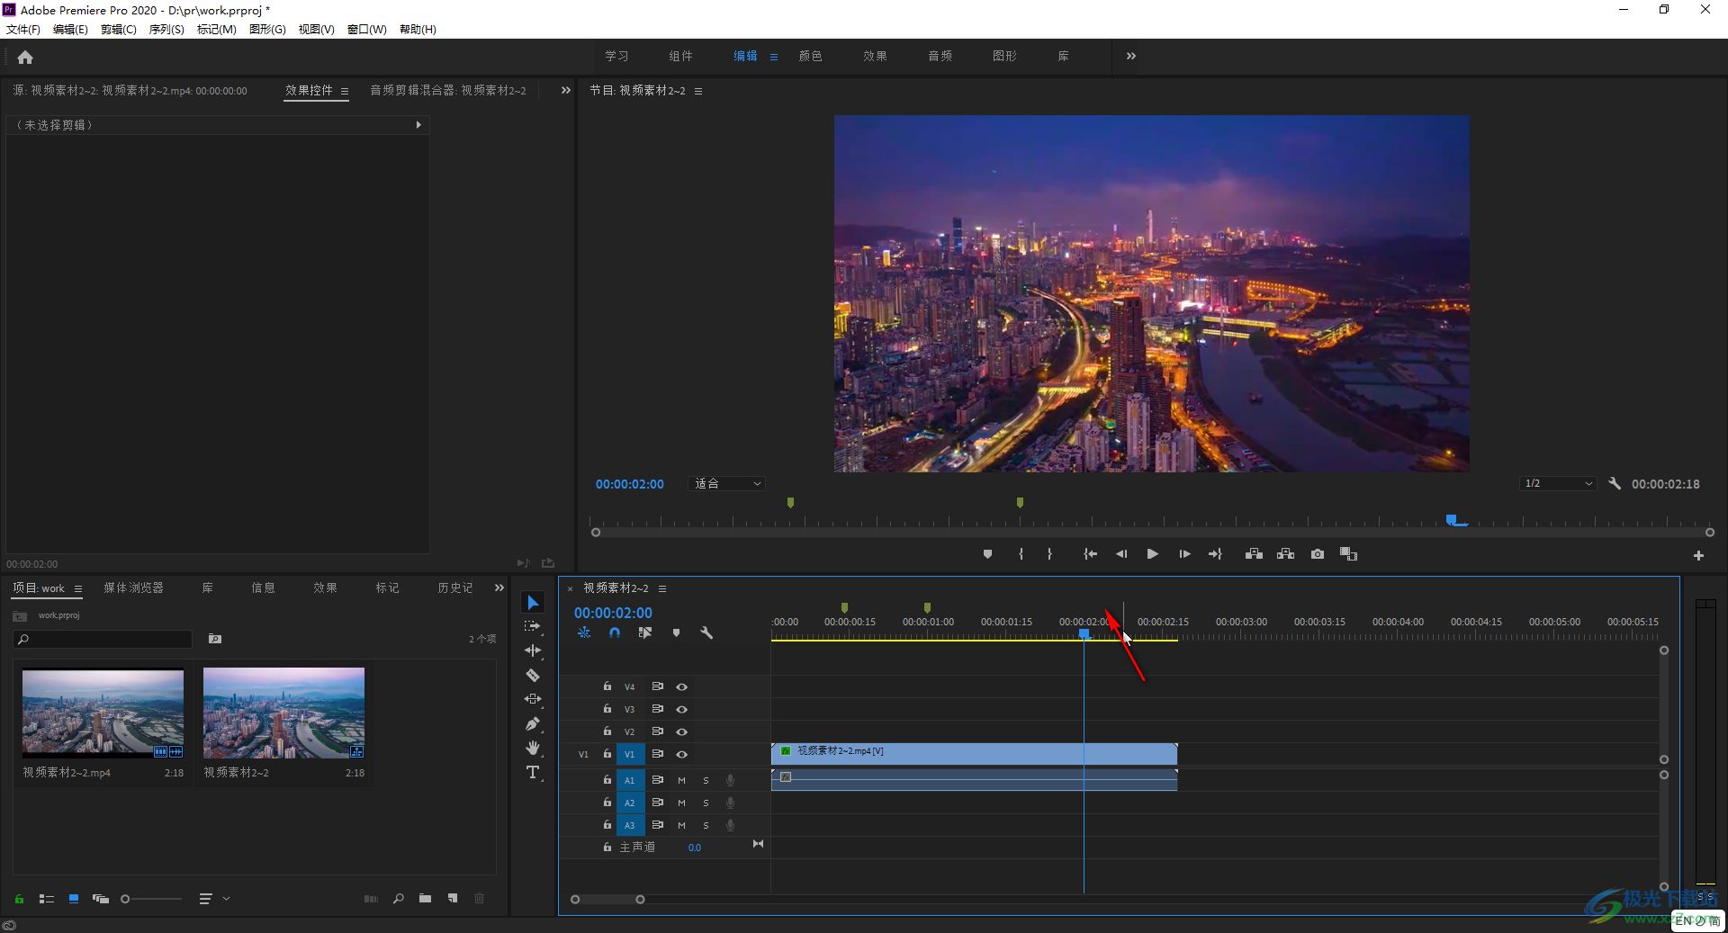This screenshot has height=933, width=1728.
Task: Select the Razor tool
Action: (533, 675)
